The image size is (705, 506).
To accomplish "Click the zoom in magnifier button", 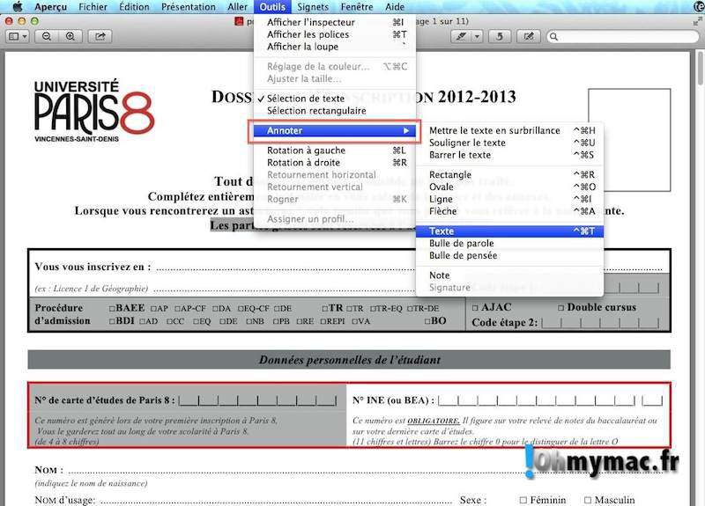I will tap(70, 36).
